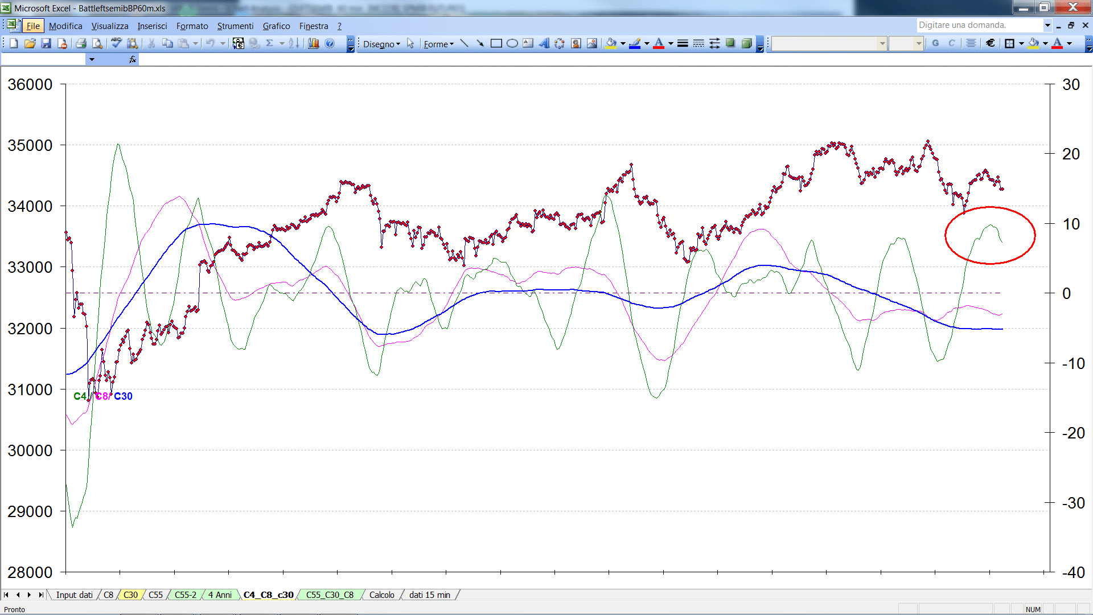The width and height of the screenshot is (1093, 615).
Task: Go to last sheet tab navigation arrow
Action: 40,594
